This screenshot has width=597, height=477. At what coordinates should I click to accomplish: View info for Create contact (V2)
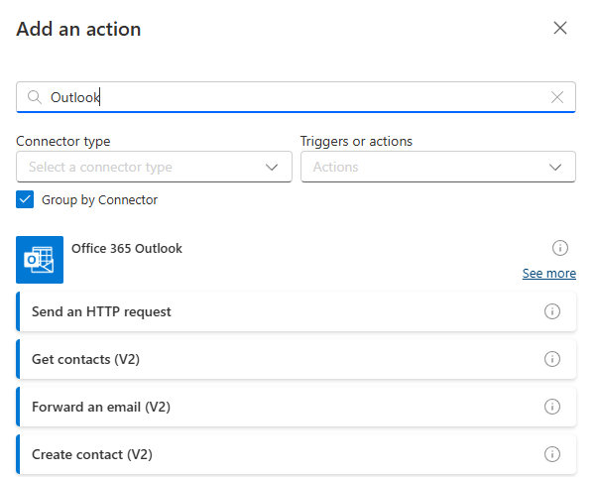pos(552,454)
